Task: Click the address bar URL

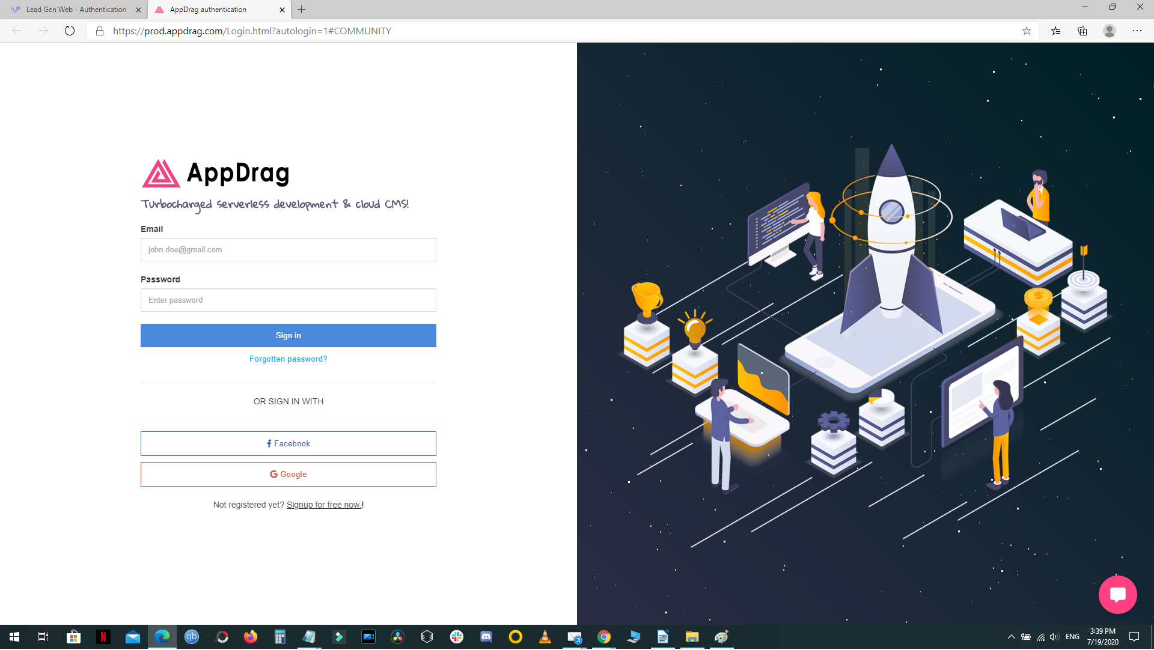Action: tap(252, 31)
